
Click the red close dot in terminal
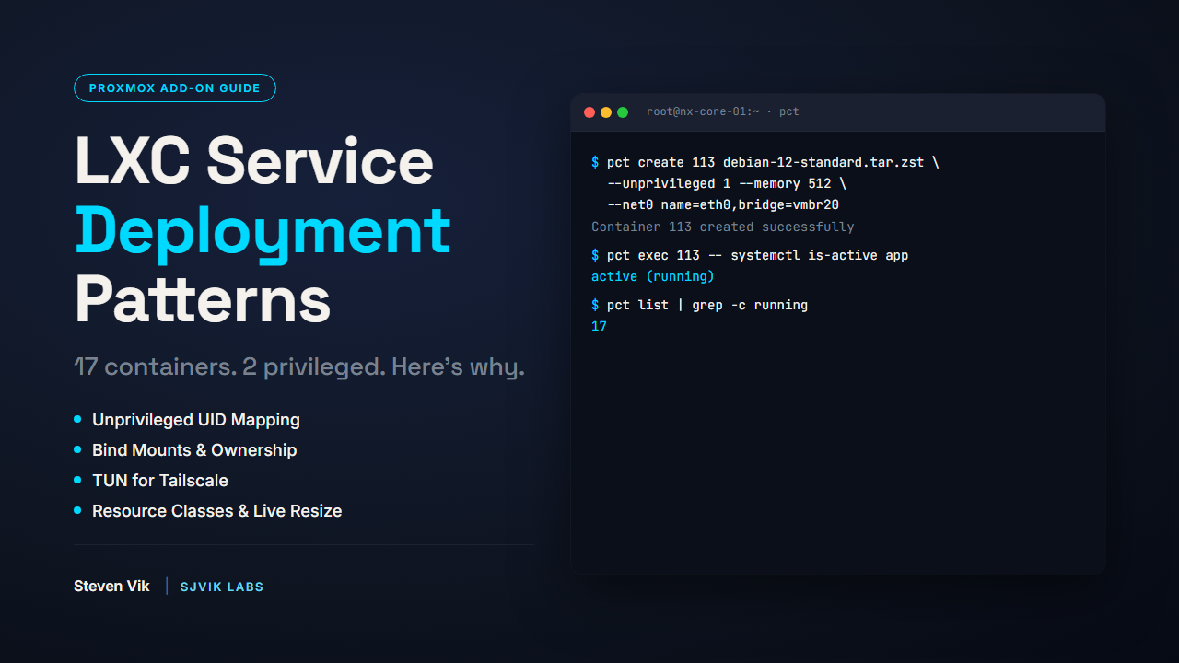click(x=589, y=112)
